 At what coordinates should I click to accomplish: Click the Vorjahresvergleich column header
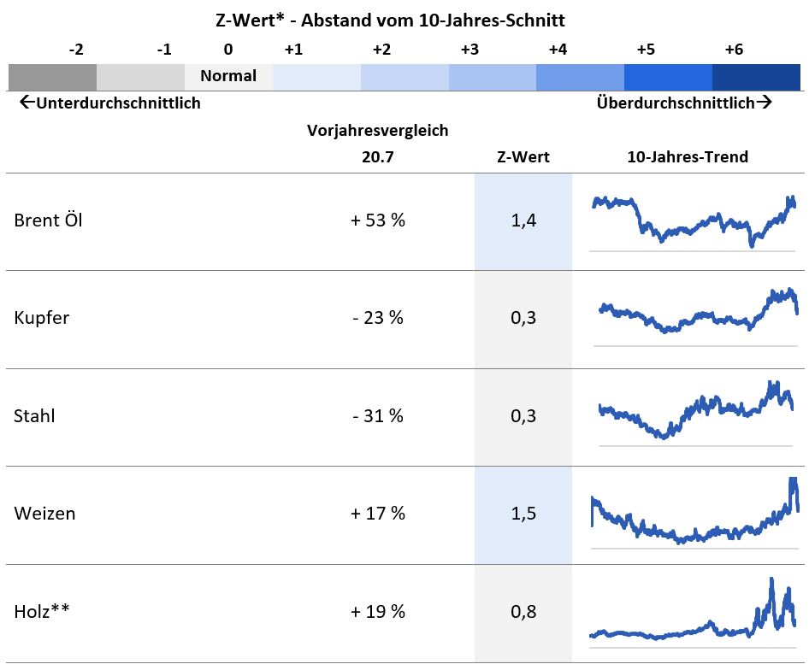[x=377, y=131]
